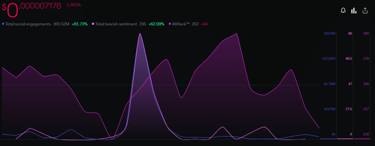Image resolution: width=375 pixels, height=146 pixels.
Task: Click the -1.561% price change
Action: click(73, 5)
